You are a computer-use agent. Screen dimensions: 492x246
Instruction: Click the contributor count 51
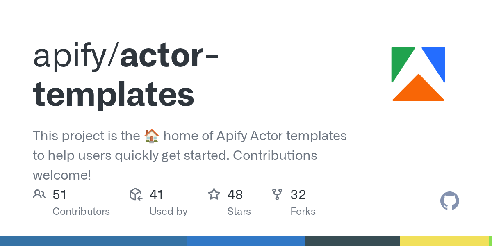click(59, 194)
